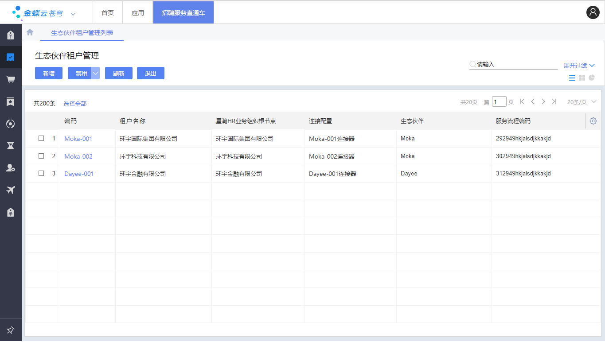Tick the checkbox for Dayee-001
The image size is (605, 342).
point(41,174)
